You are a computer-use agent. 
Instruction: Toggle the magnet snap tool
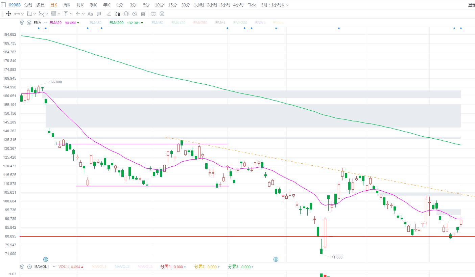coord(118,14)
